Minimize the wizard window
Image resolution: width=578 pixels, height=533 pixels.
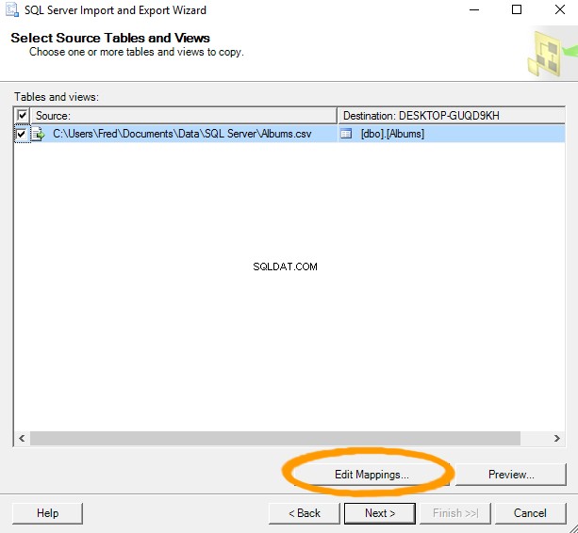[x=474, y=10]
